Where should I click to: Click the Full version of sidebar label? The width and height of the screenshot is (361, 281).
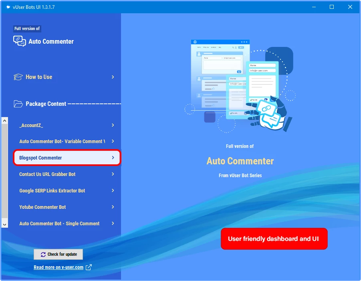coord(27,28)
